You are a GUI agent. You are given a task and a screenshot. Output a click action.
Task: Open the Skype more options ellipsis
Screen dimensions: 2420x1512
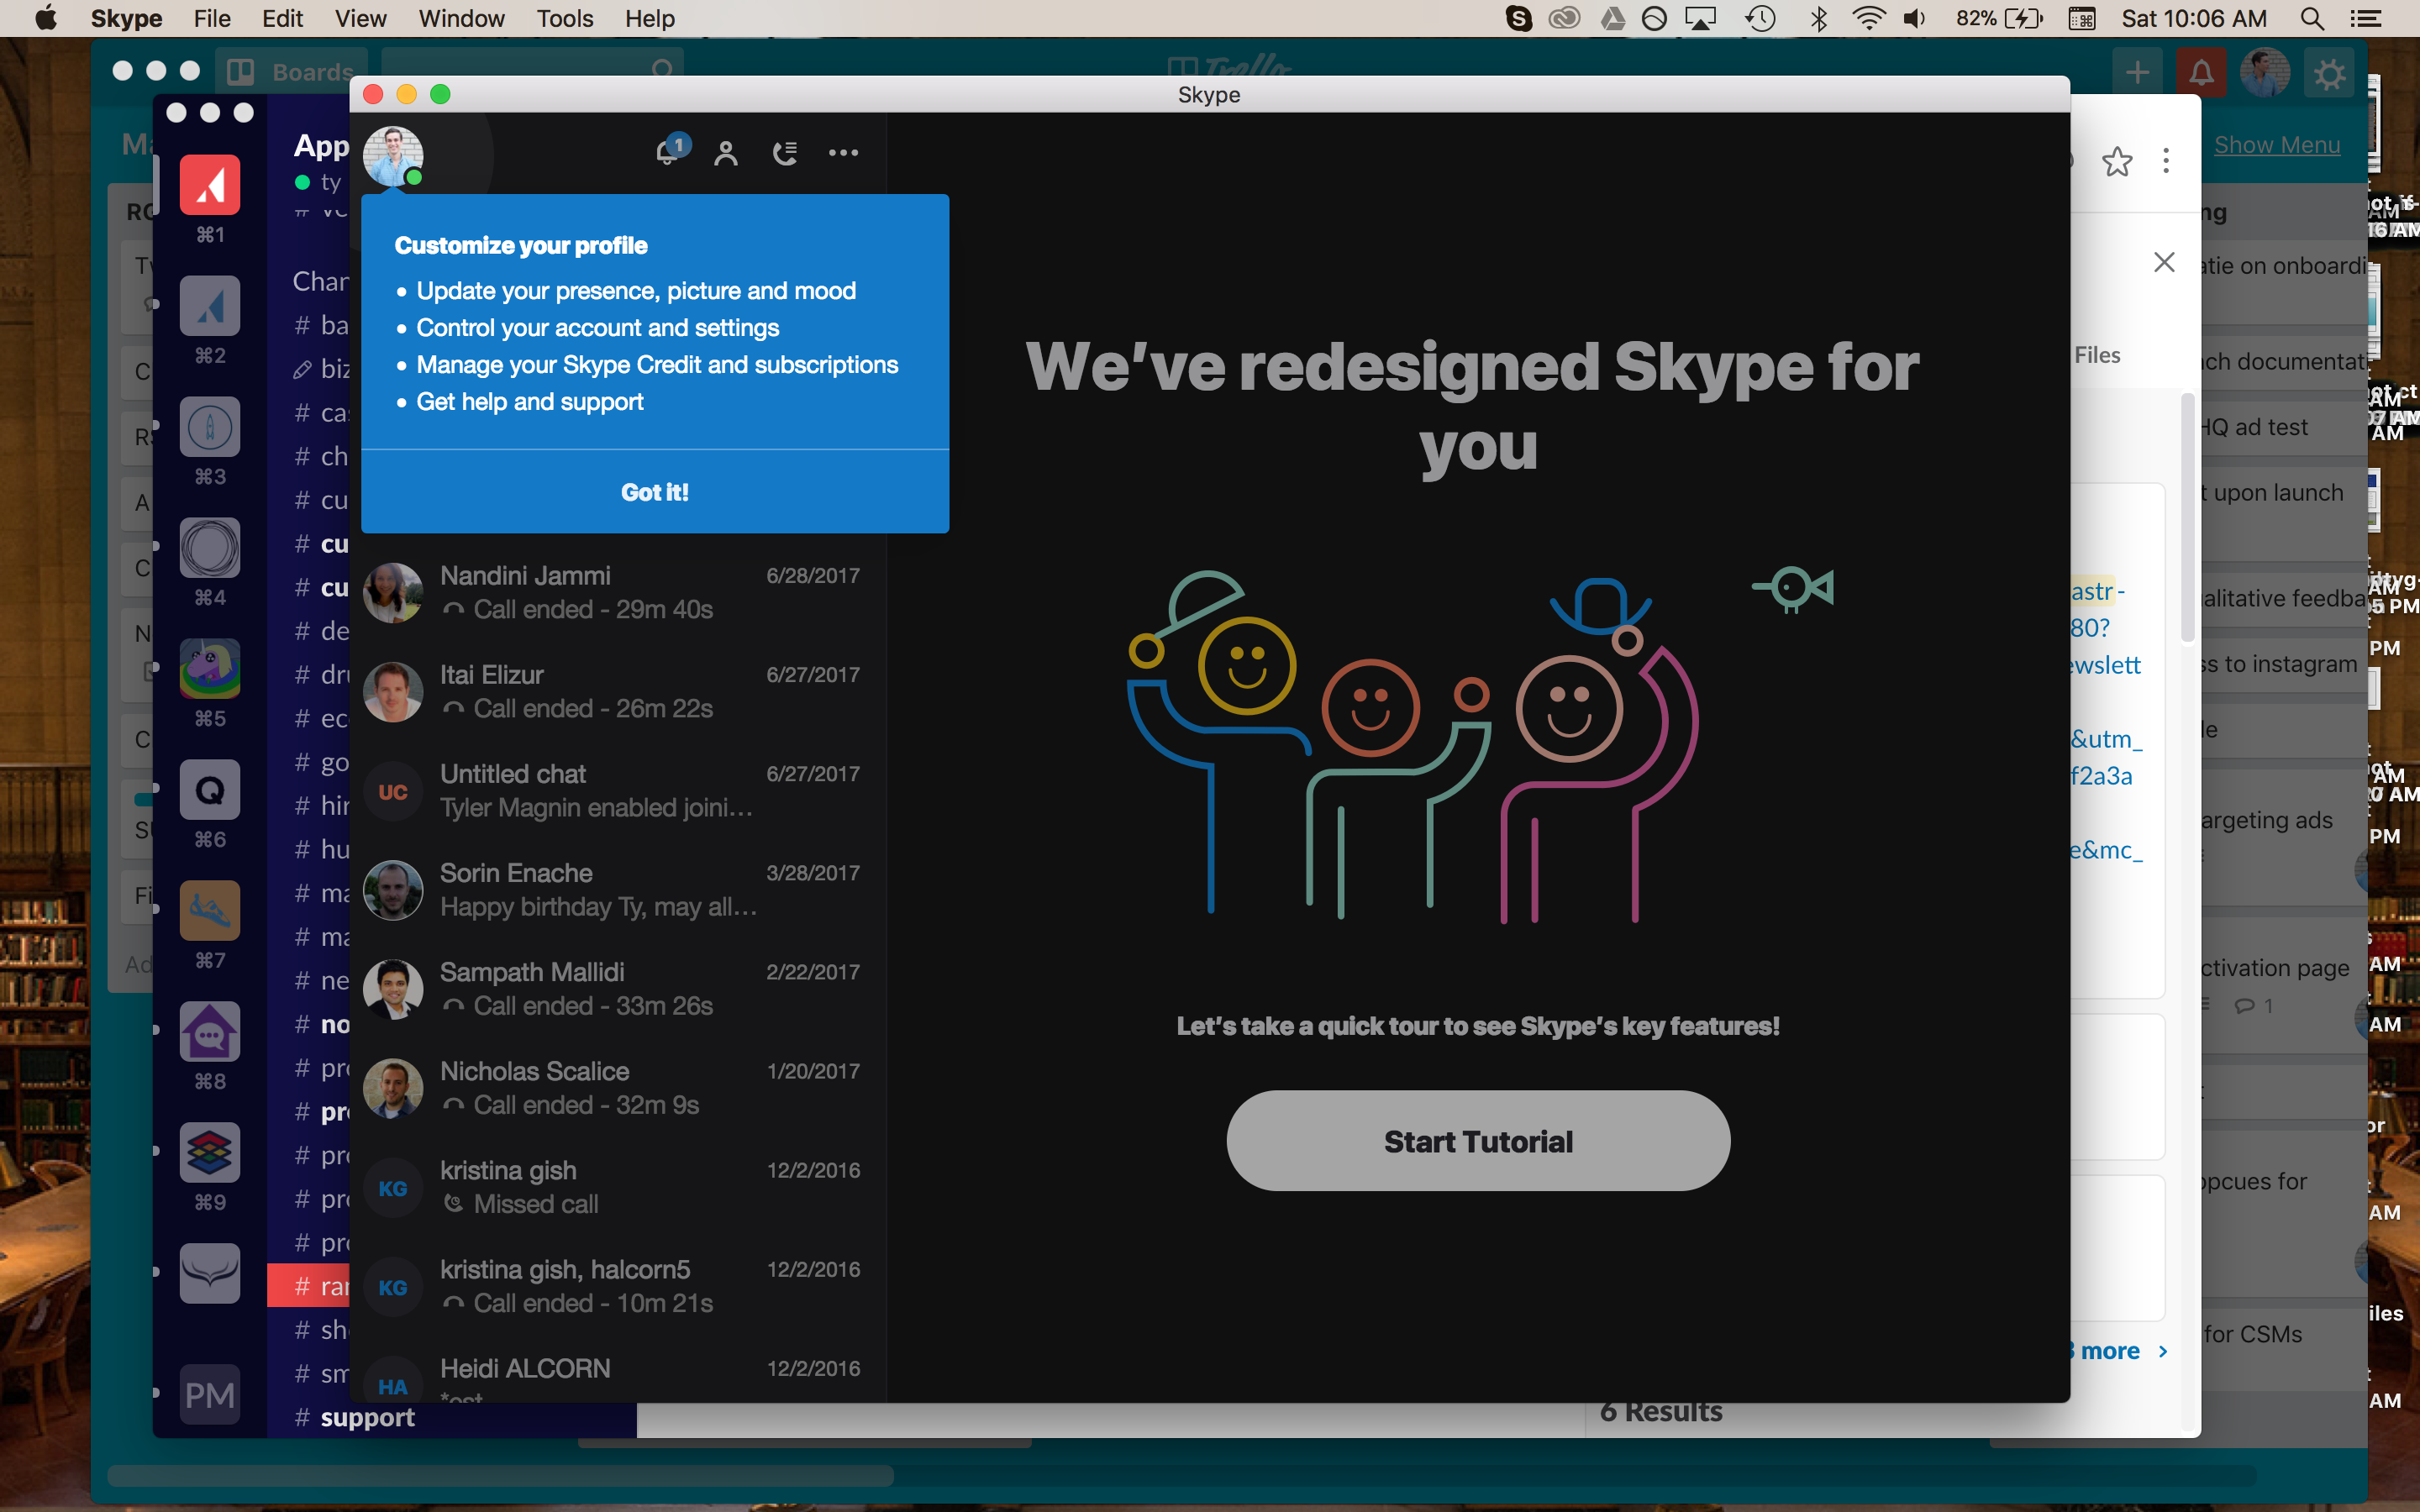point(843,153)
